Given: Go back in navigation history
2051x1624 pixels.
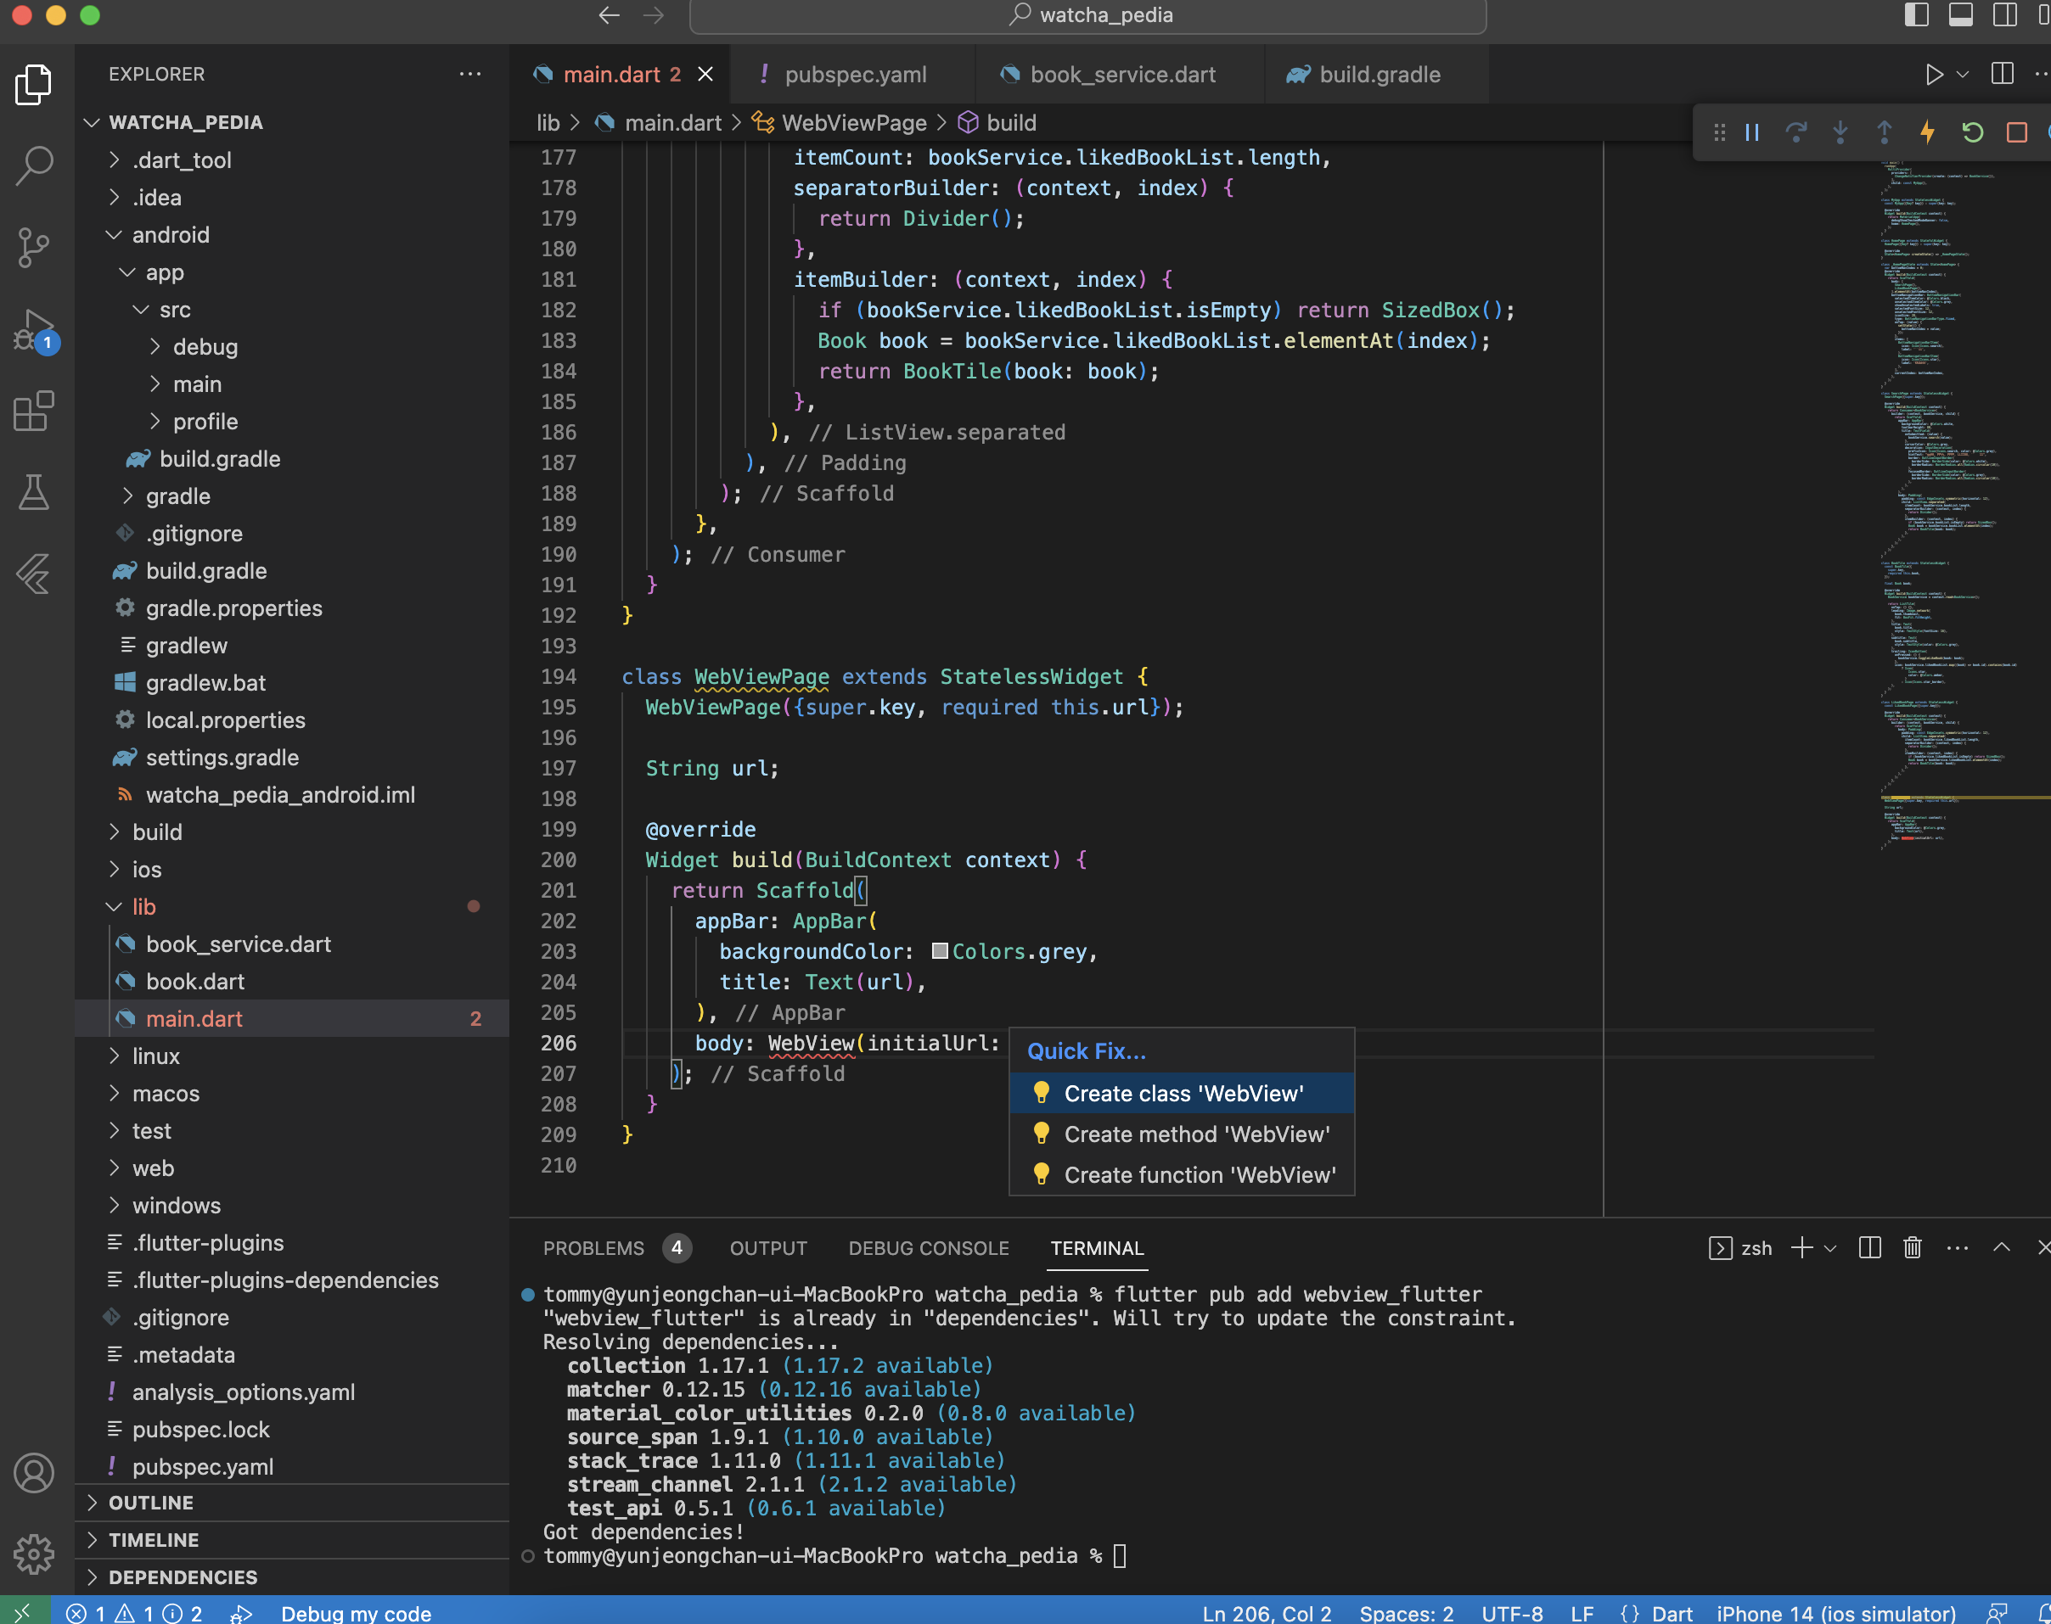Looking at the screenshot, I should tap(609, 15).
